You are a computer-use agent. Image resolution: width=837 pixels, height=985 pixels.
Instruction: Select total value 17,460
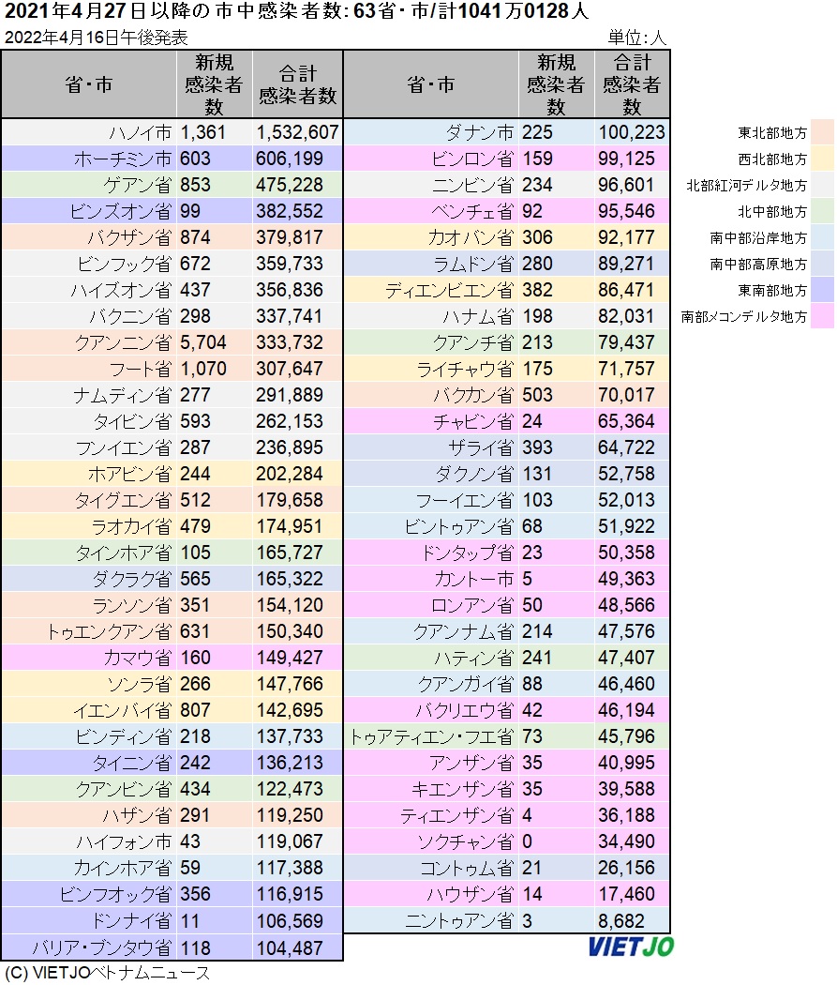(x=626, y=895)
